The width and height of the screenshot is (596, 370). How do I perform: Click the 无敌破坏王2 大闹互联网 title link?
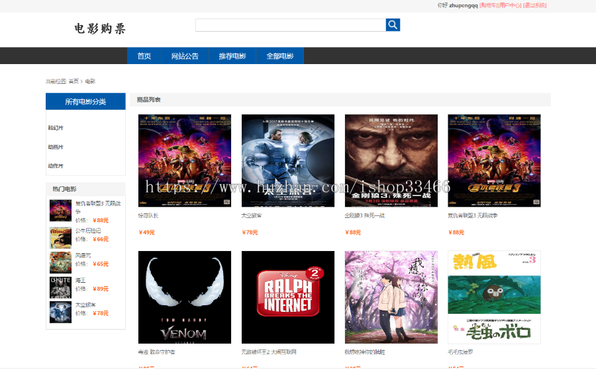point(269,351)
